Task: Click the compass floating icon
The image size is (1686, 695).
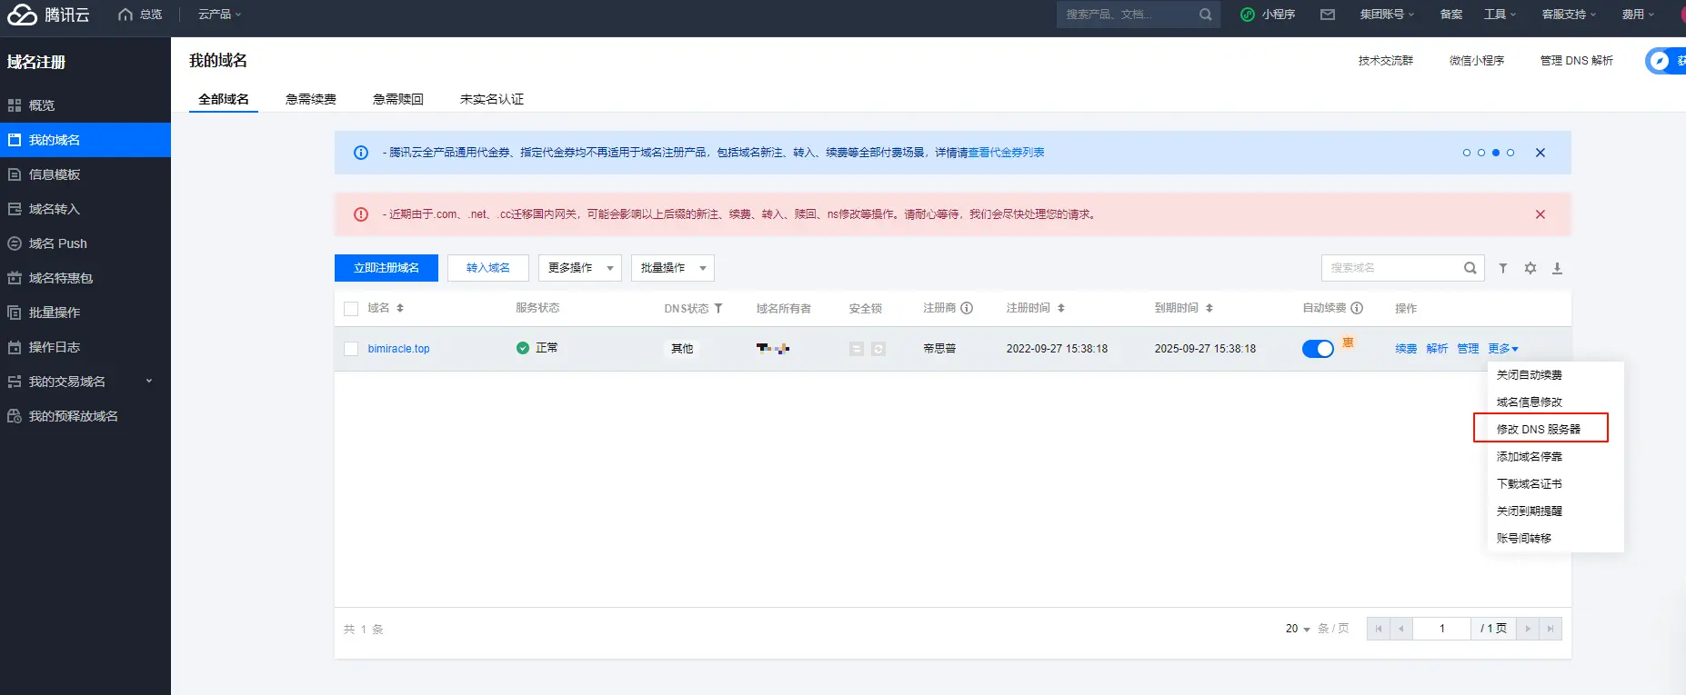Action: pos(1660,61)
